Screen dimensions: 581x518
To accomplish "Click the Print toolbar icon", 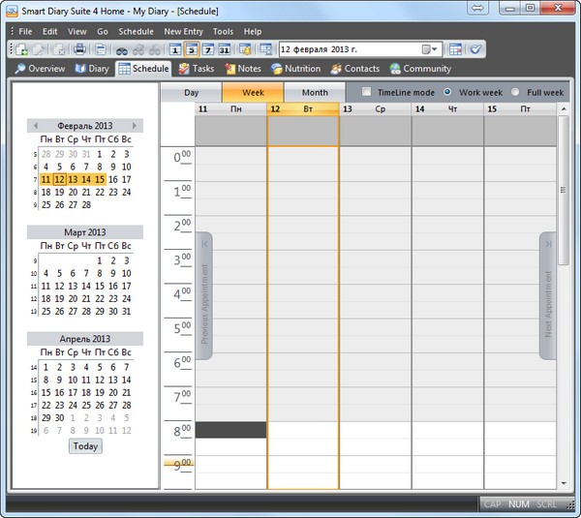I will (79, 49).
